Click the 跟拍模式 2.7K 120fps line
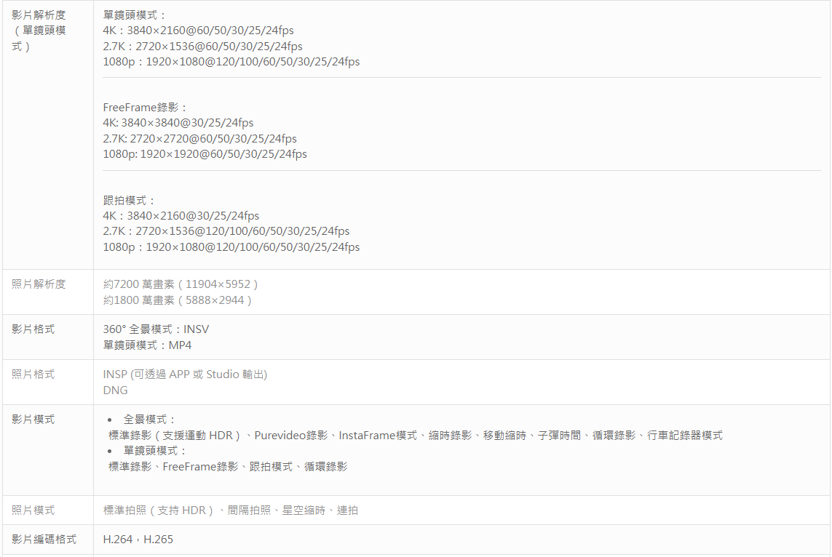Viewport: 832px width, 557px height. pyautogui.click(x=226, y=231)
